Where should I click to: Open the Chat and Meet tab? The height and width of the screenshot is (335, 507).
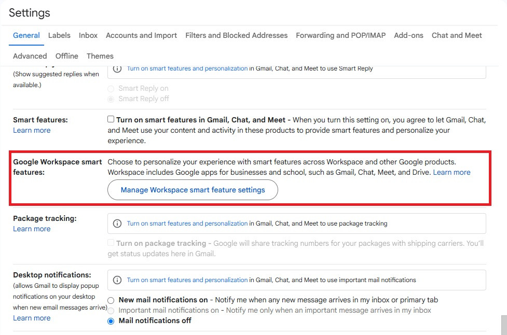click(457, 36)
